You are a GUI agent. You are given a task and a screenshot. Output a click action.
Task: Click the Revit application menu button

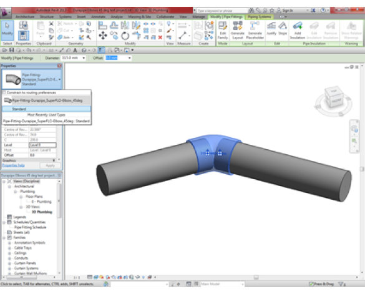pos(5,12)
